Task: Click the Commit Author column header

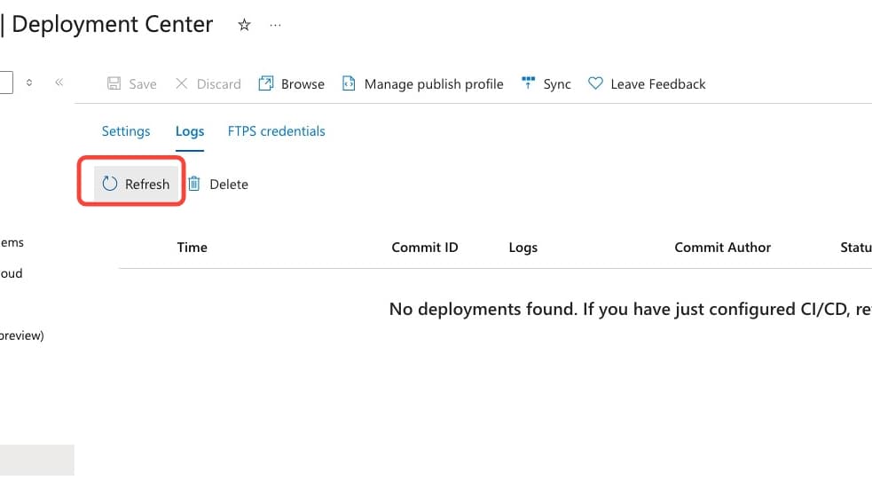Action: point(722,247)
